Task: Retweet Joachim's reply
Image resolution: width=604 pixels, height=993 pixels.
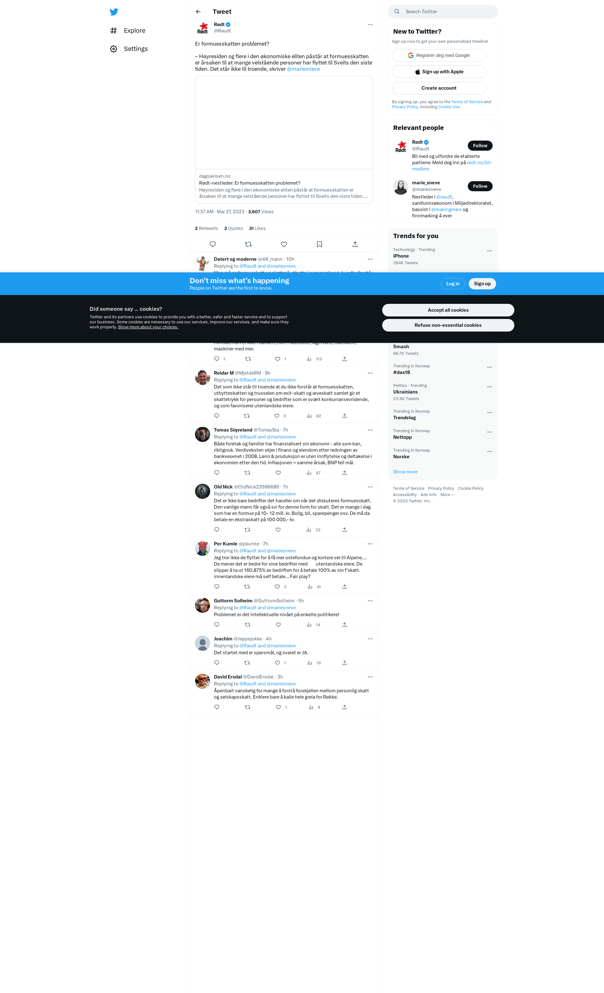Action: pyautogui.click(x=247, y=662)
